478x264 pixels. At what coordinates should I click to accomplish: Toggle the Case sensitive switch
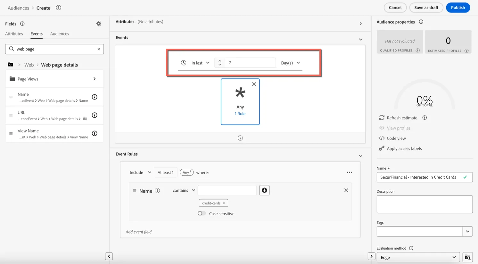tap(202, 213)
